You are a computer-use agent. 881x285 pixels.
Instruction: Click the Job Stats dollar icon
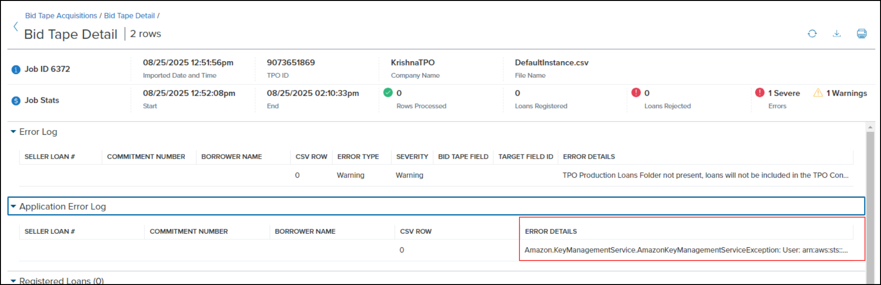16,101
